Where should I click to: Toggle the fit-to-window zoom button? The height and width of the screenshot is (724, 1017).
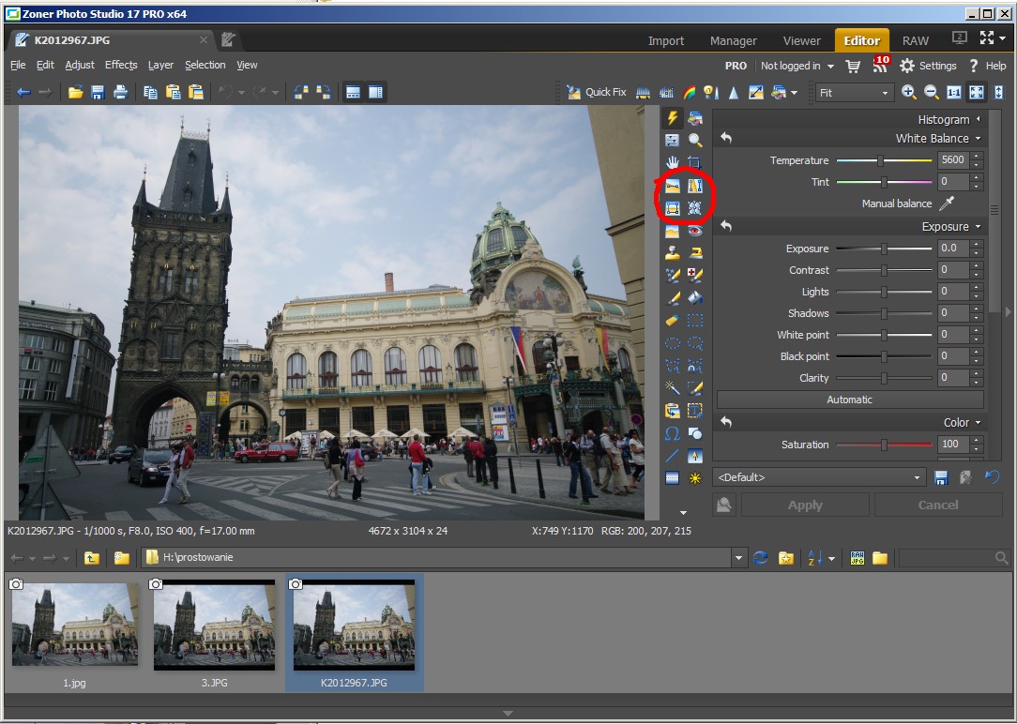[976, 92]
